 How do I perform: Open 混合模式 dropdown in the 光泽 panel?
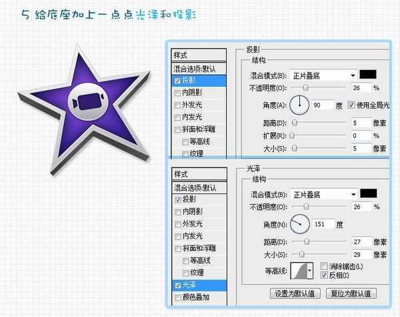tap(322, 194)
